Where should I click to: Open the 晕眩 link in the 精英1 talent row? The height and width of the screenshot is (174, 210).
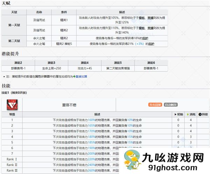coord(142,18)
